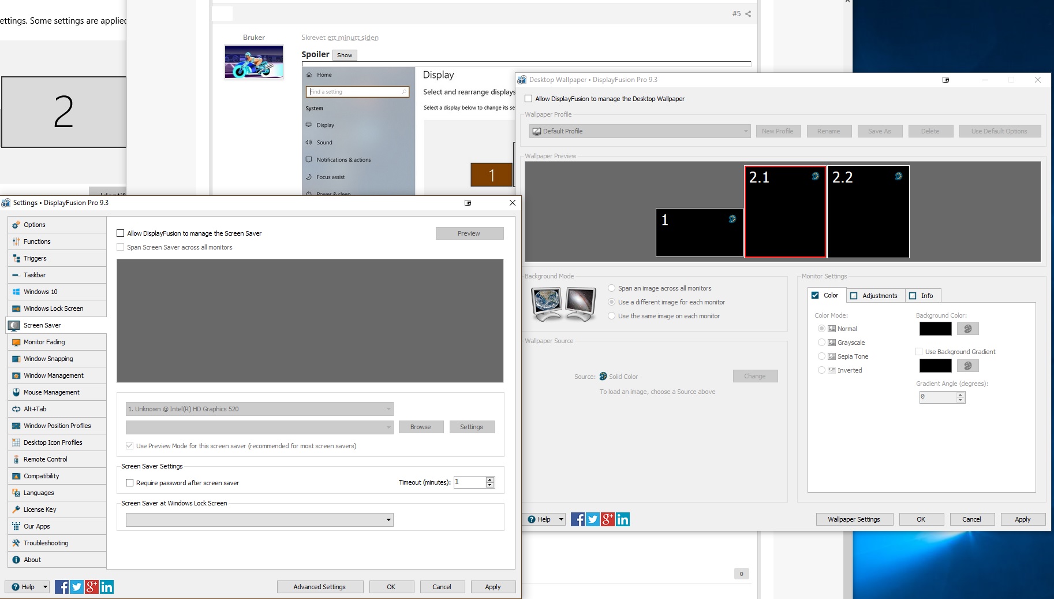The height and width of the screenshot is (599, 1054).
Task: Click share icon next to post #5
Action: (x=748, y=14)
